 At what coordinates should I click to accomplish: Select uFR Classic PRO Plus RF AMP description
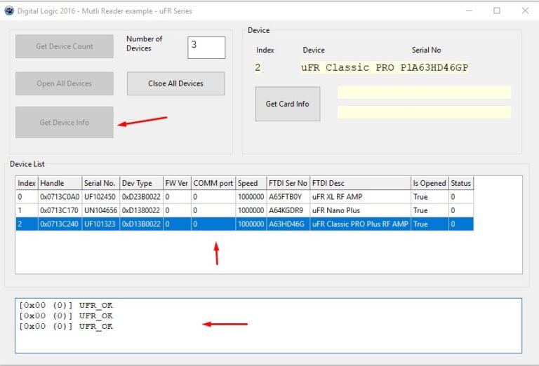pos(360,224)
